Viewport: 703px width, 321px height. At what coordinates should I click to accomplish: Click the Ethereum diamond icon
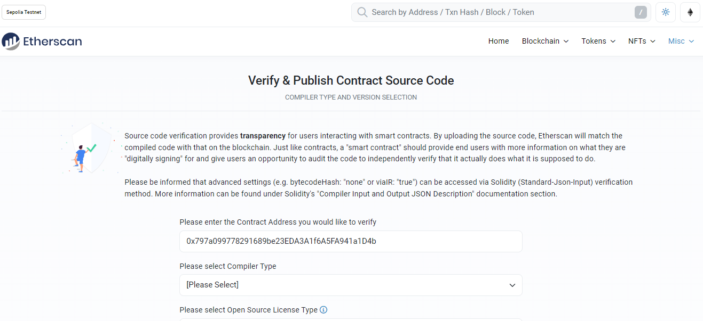tap(690, 12)
